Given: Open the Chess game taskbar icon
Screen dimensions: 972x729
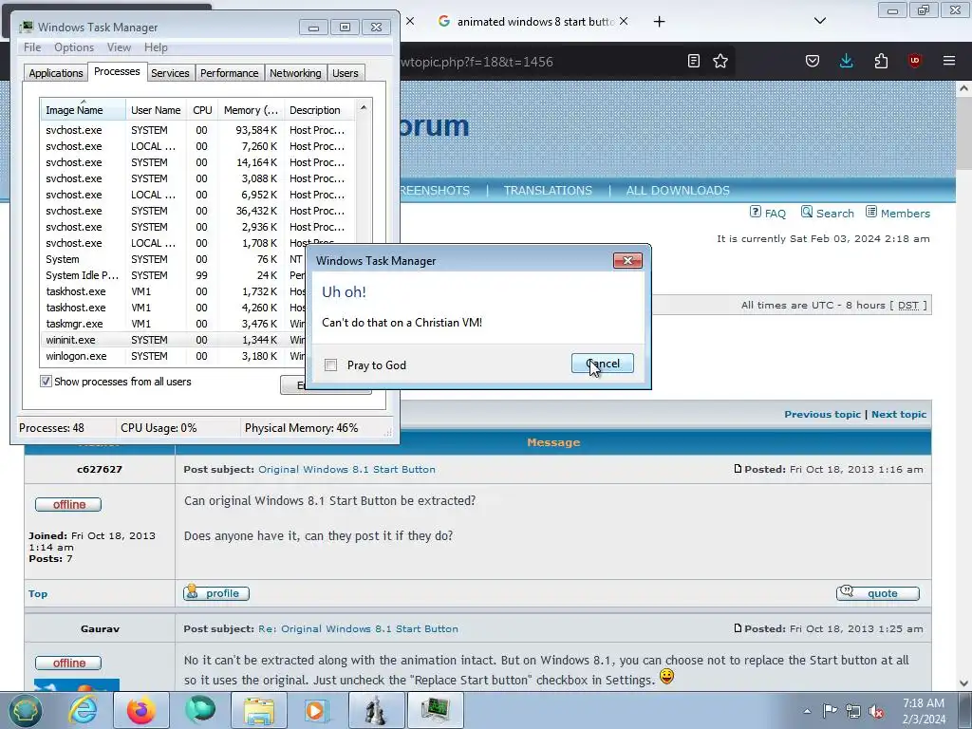Looking at the screenshot, I should point(376,710).
